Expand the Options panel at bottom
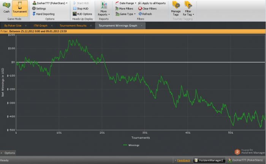The height and width of the screenshot is (164, 266). coord(8,153)
